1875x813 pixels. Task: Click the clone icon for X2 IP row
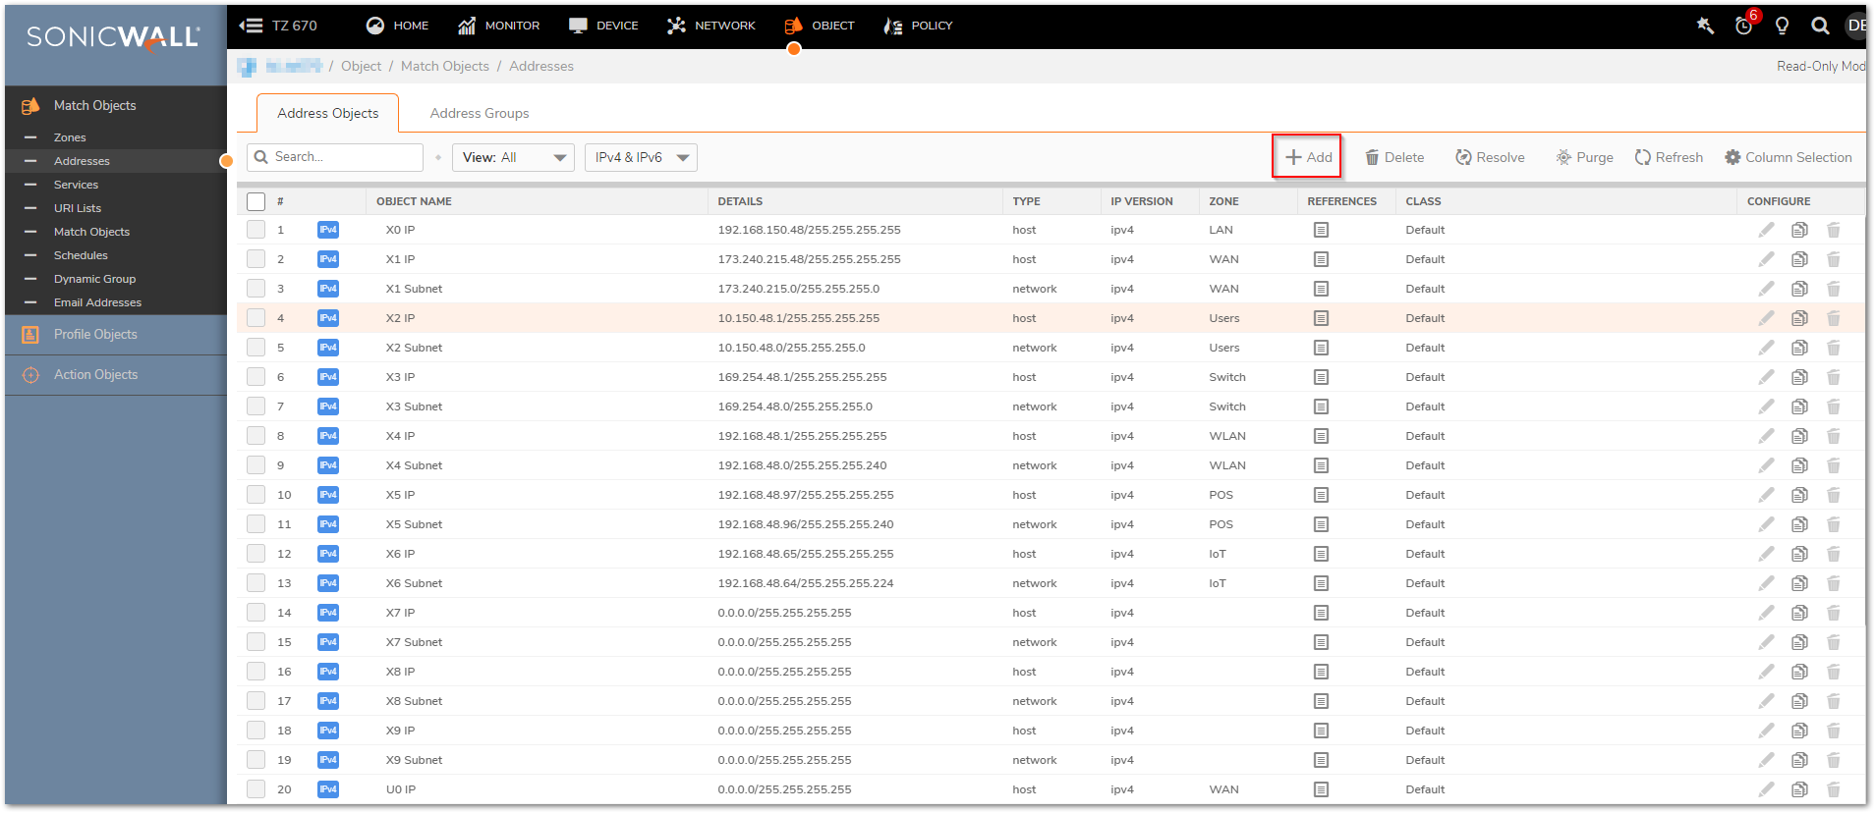pyautogui.click(x=1799, y=318)
